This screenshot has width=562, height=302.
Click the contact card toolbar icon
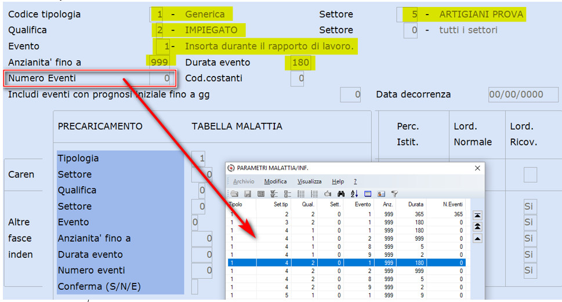(380, 194)
